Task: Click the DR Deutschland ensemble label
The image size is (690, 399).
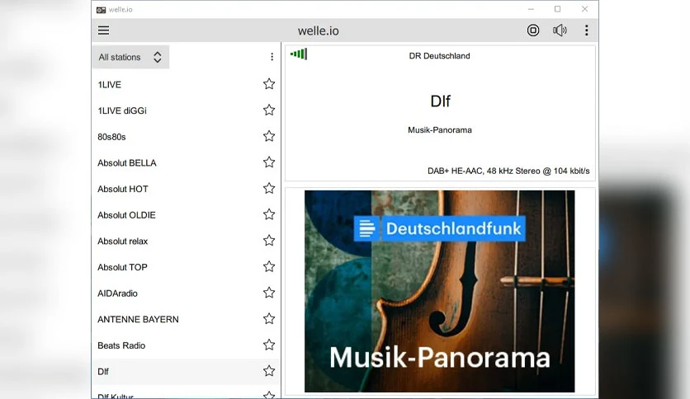Action: click(x=439, y=56)
